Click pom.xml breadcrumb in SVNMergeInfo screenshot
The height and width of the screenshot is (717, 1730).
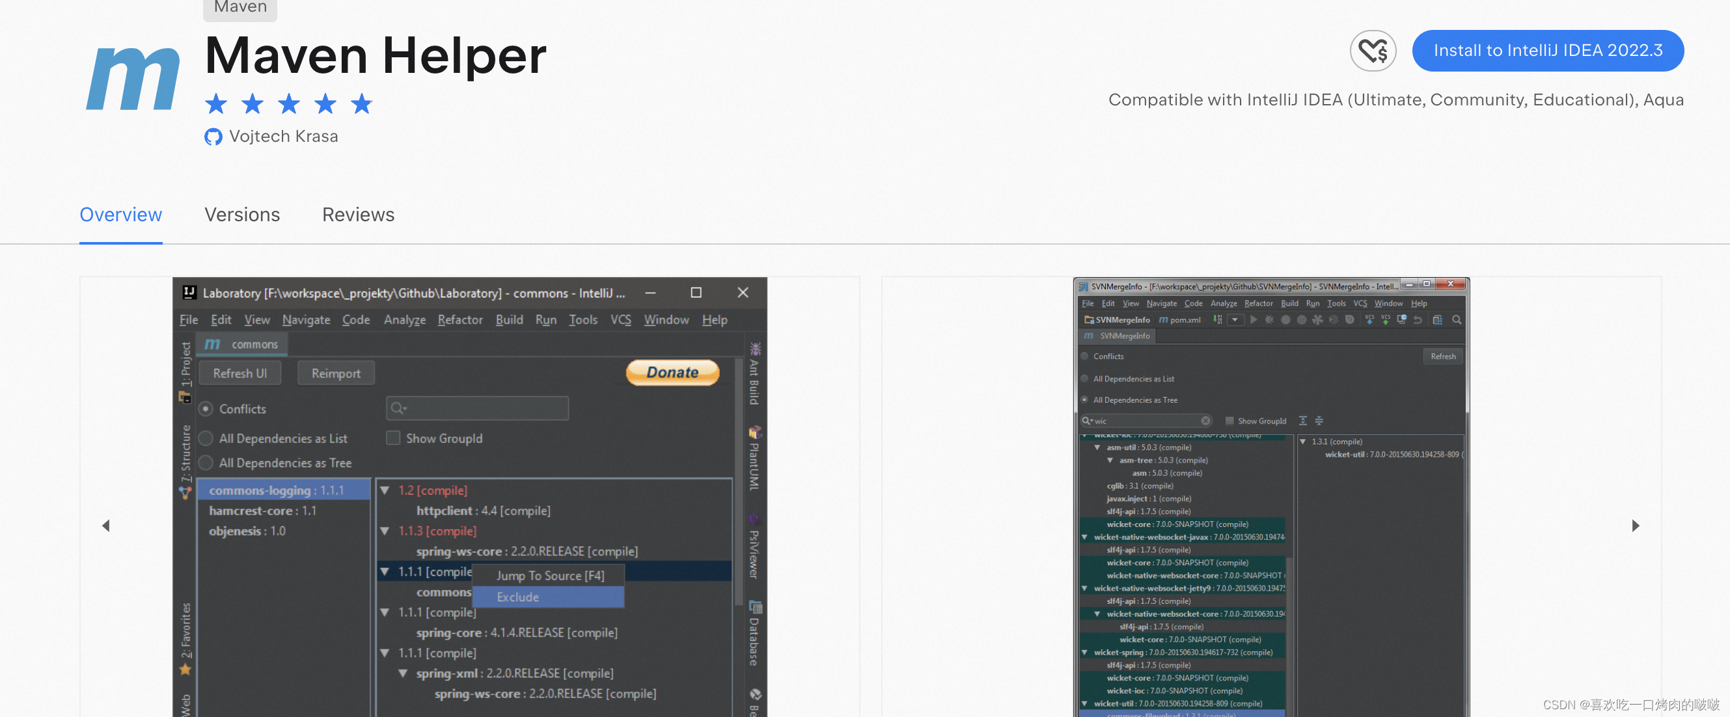1180,319
